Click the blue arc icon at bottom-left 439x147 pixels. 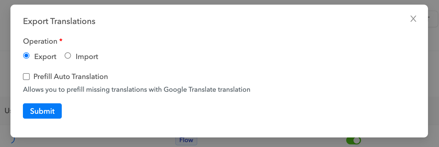coord(13,140)
